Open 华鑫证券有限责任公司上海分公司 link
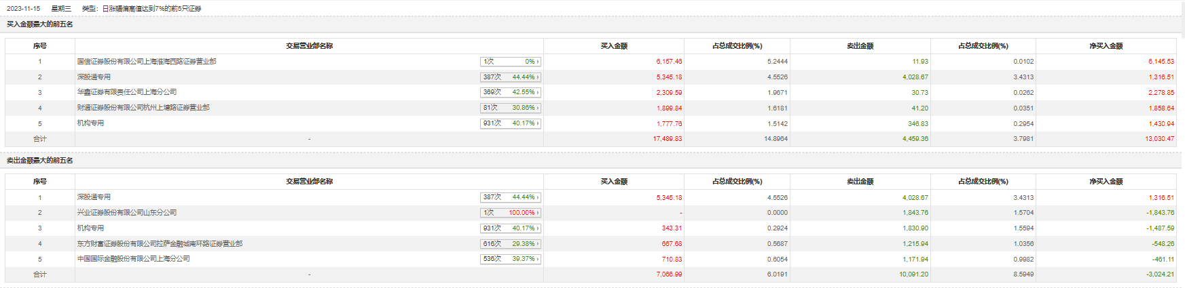This screenshot has height=288, width=1185. pos(127,92)
